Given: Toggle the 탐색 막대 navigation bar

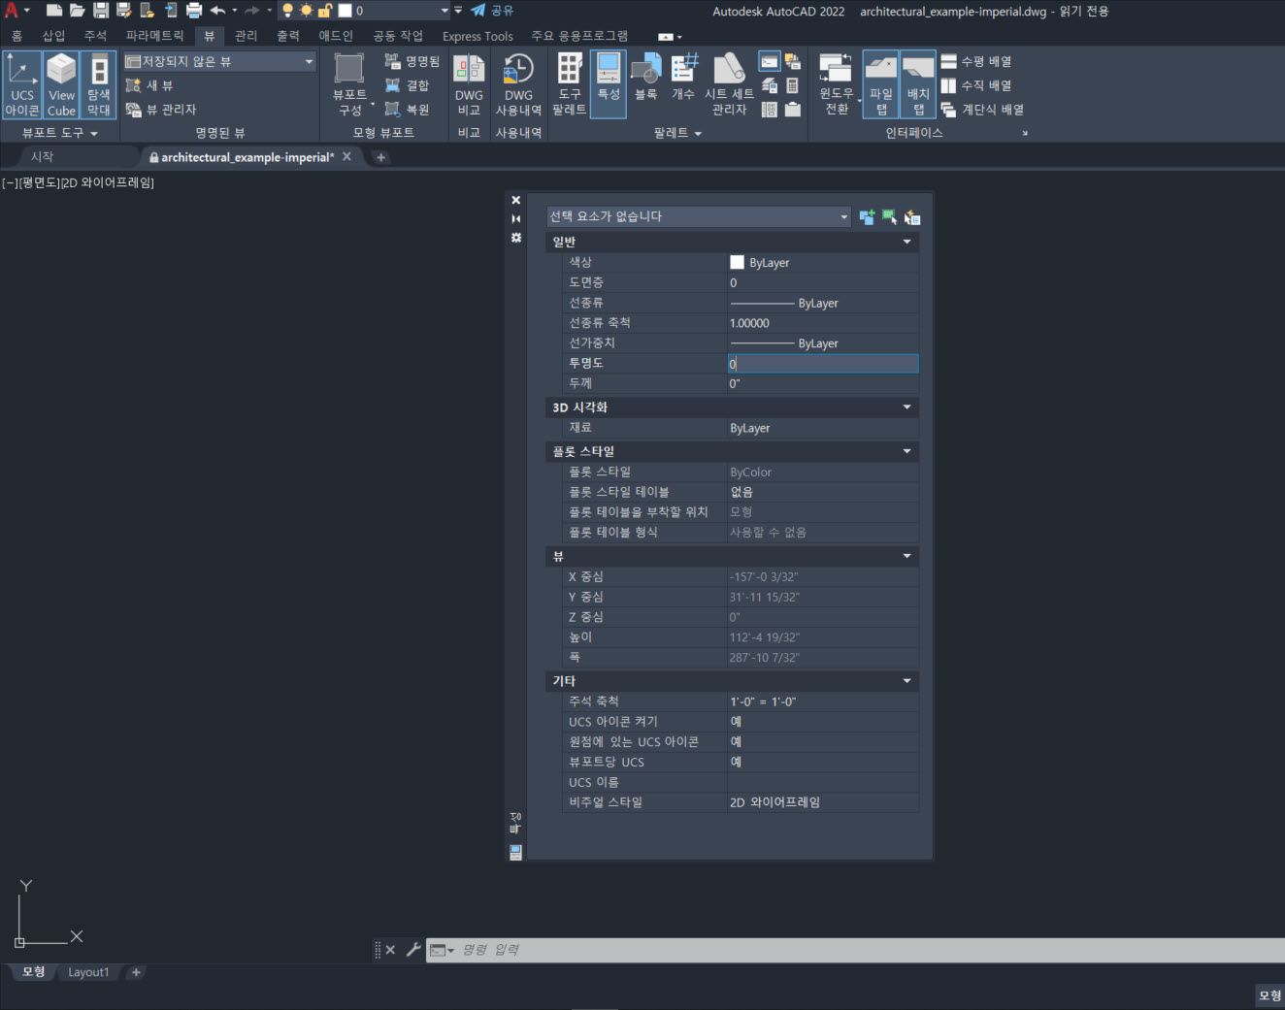Looking at the screenshot, I should (x=99, y=84).
